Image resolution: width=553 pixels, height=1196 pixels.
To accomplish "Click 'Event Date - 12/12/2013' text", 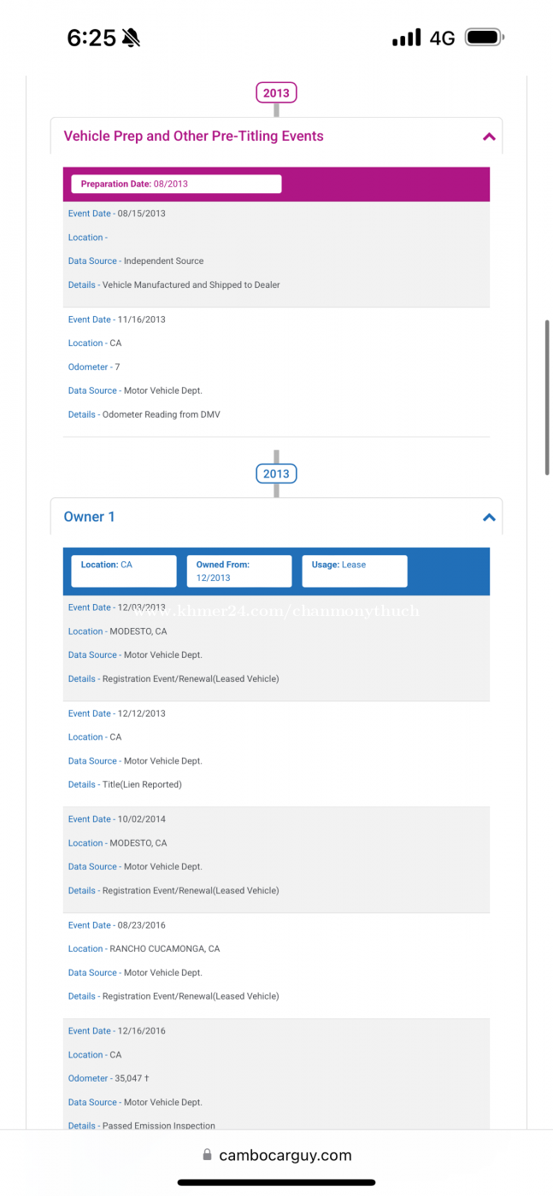I will 117,713.
